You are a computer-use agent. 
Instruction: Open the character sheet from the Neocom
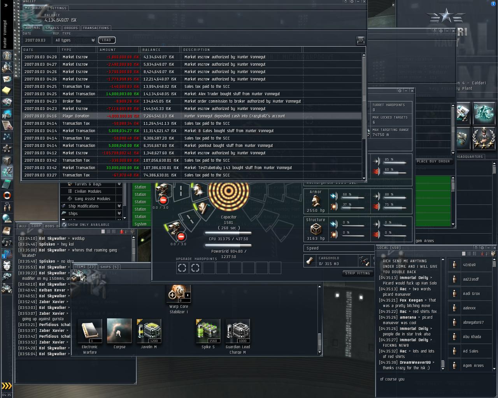7,56
